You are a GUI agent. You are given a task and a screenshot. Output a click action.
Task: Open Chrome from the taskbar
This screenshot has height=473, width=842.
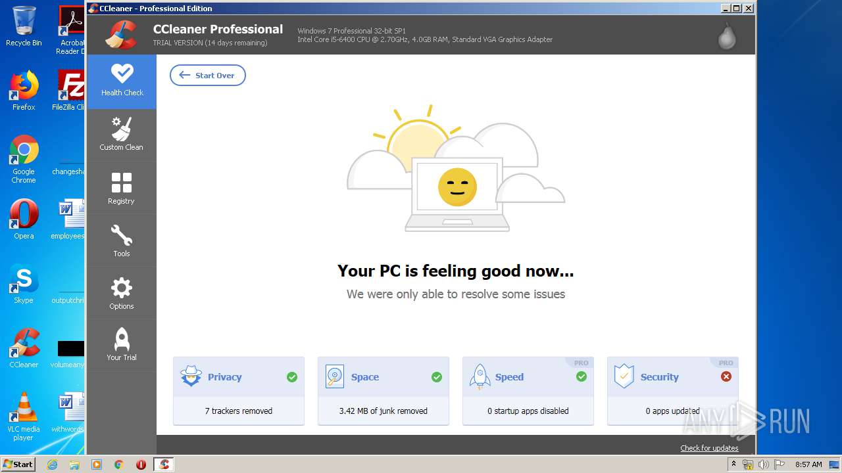119,464
